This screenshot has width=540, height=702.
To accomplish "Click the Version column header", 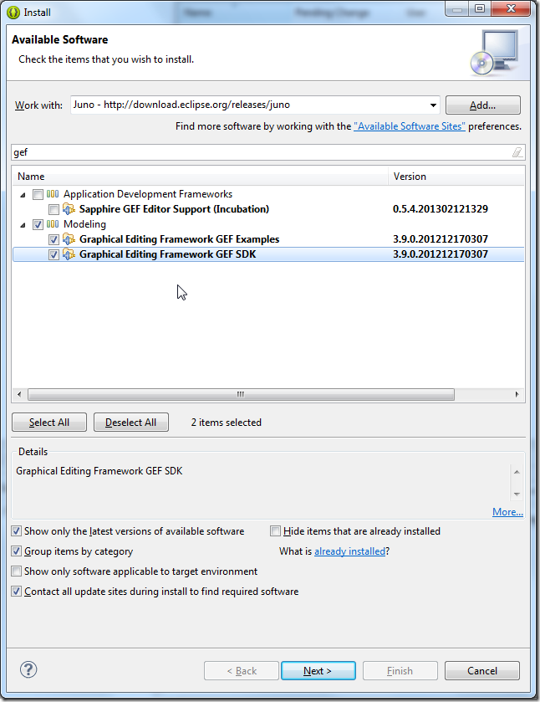I will click(x=456, y=177).
